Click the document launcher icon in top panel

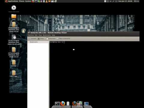[44, 1]
